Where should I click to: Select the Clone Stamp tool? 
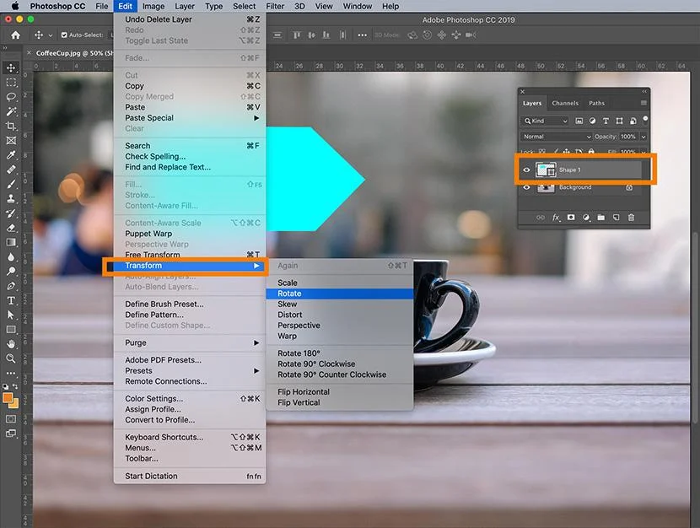[x=11, y=198]
